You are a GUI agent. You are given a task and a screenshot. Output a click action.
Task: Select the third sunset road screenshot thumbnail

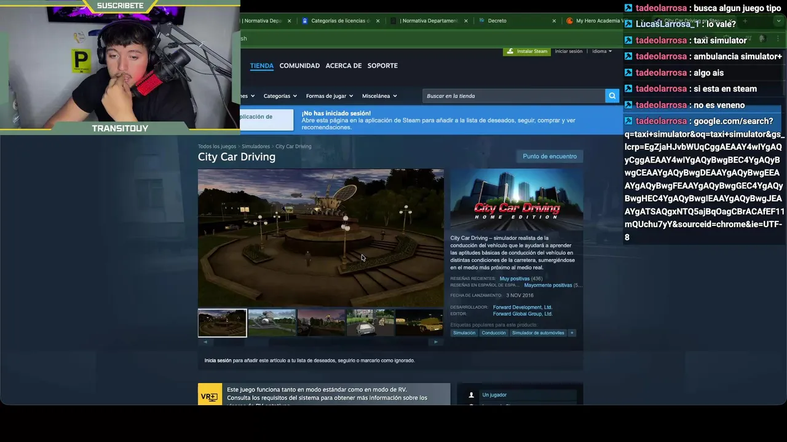(321, 323)
